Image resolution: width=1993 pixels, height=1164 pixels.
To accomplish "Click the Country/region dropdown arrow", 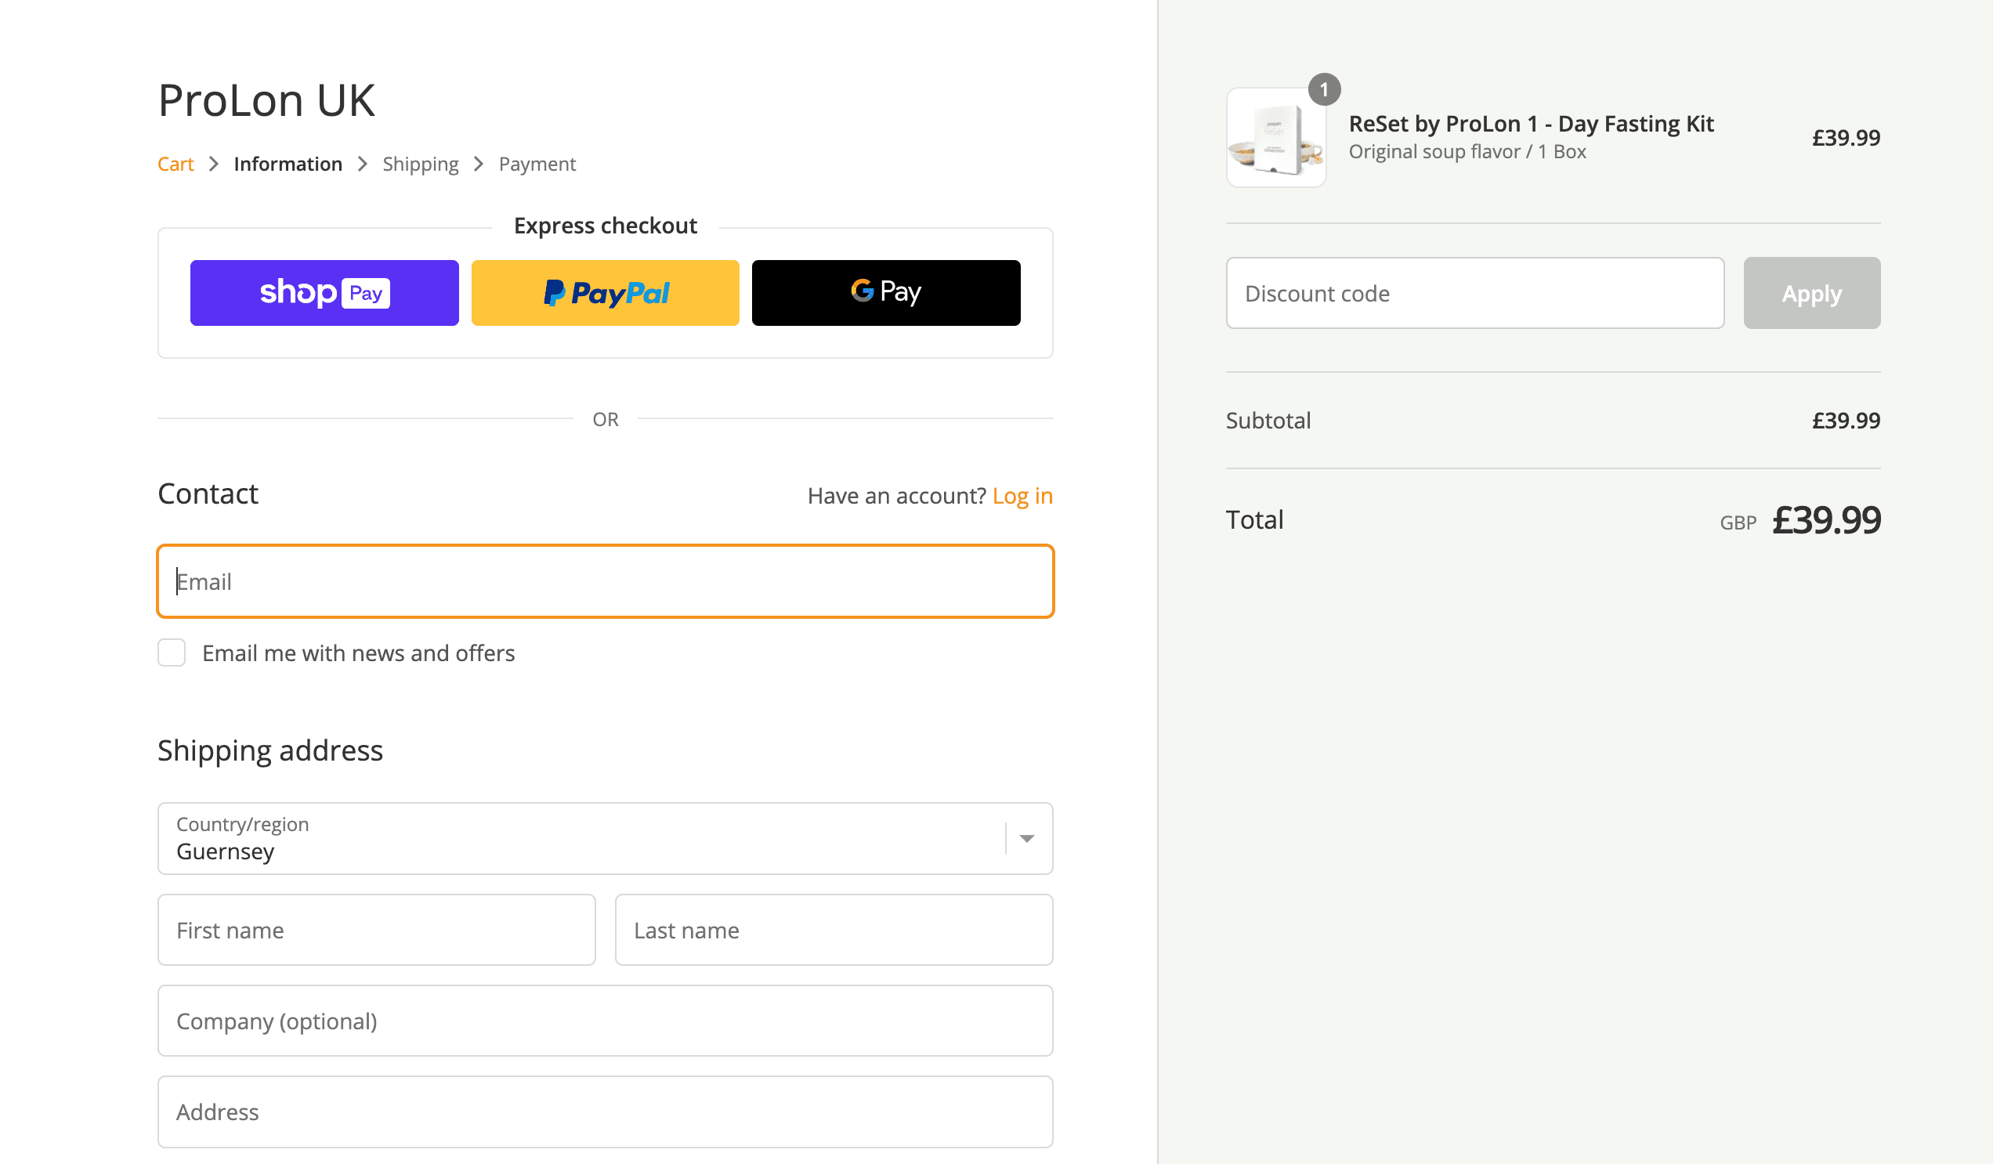I will point(1026,838).
